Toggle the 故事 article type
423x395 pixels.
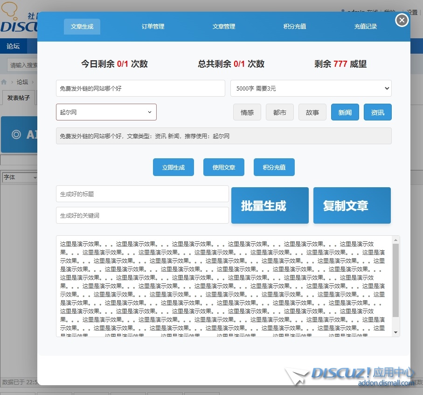(312, 112)
